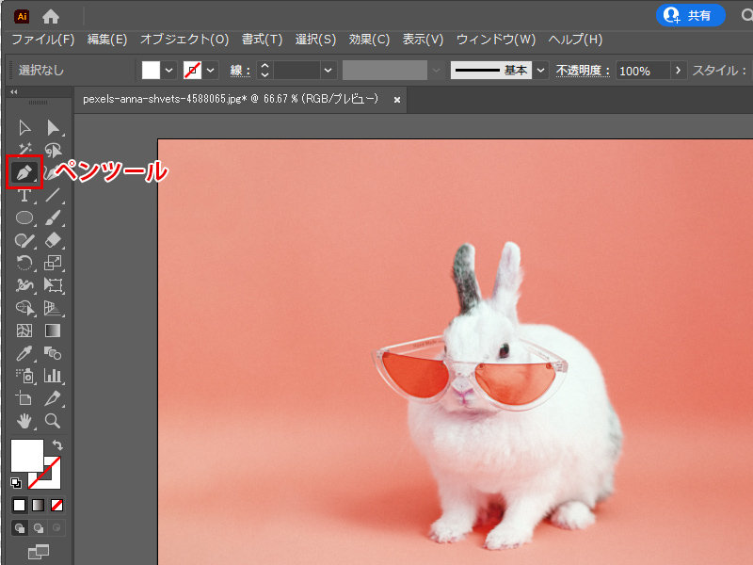Set the stroke to None
The height and width of the screenshot is (565, 753).
(56, 506)
